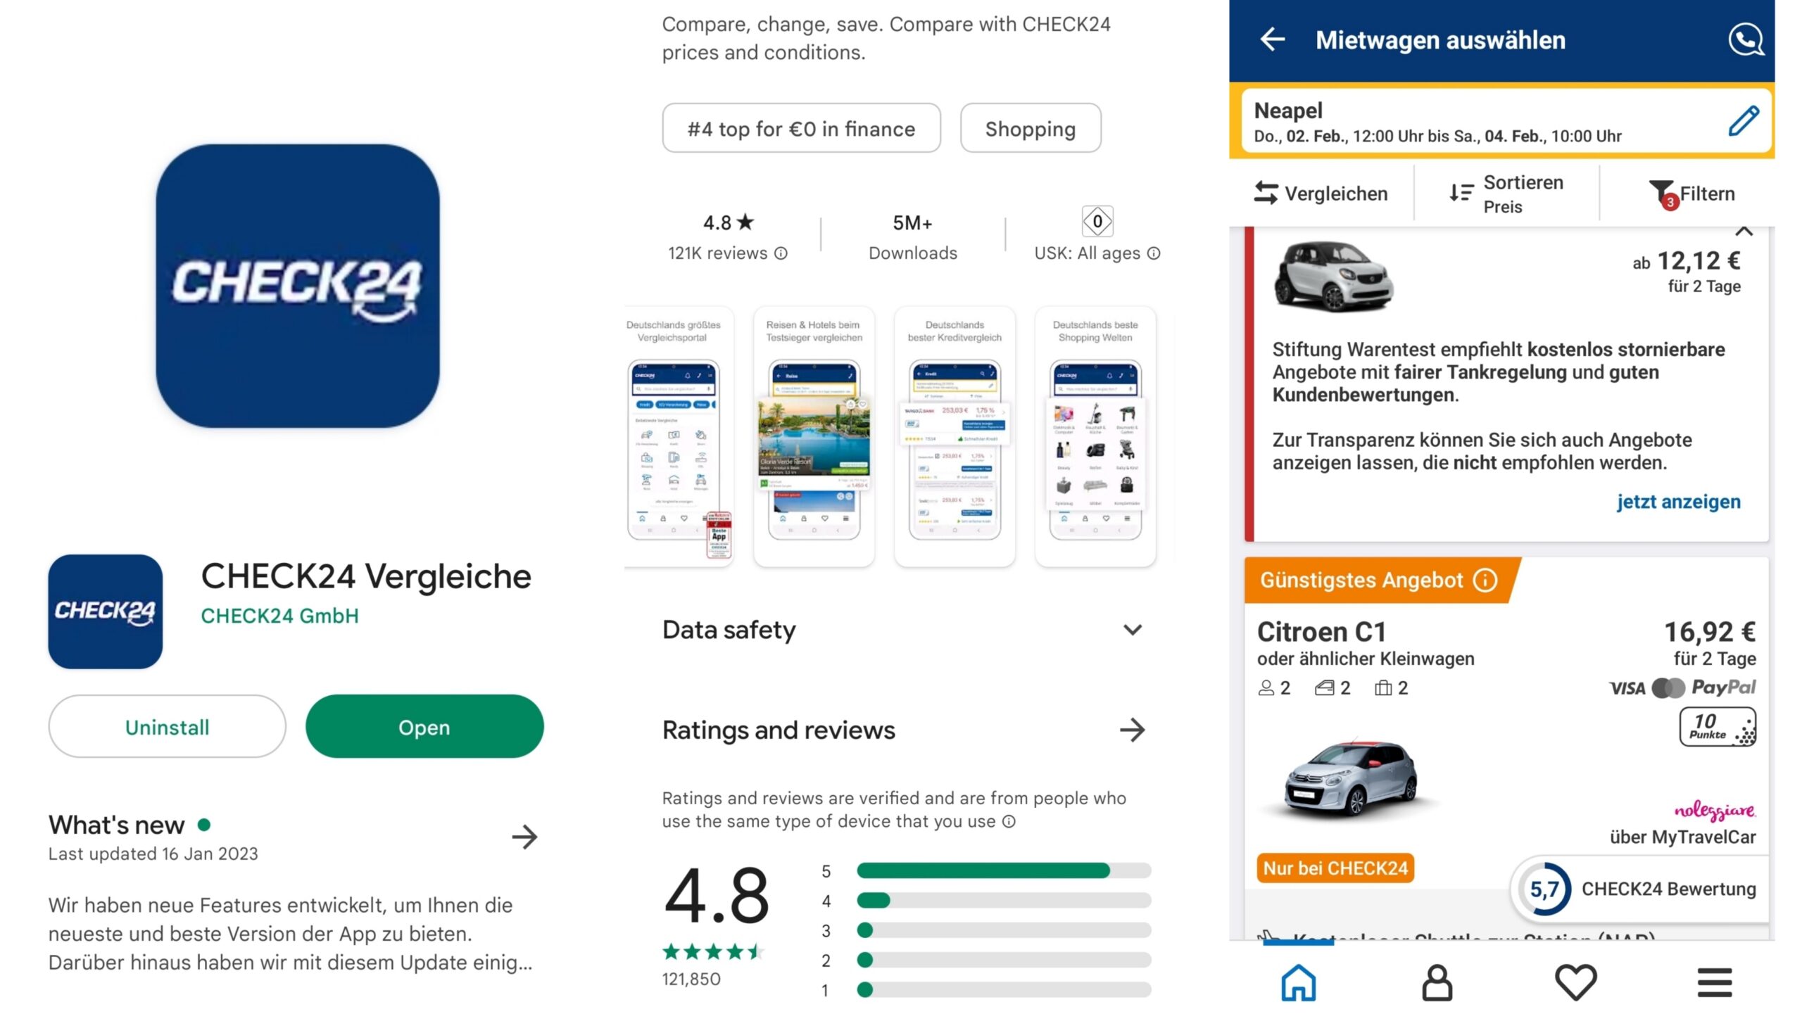This screenshot has width=1802, height=1014.
Task: Edit the Neapel search with pencil icon
Action: [1744, 121]
